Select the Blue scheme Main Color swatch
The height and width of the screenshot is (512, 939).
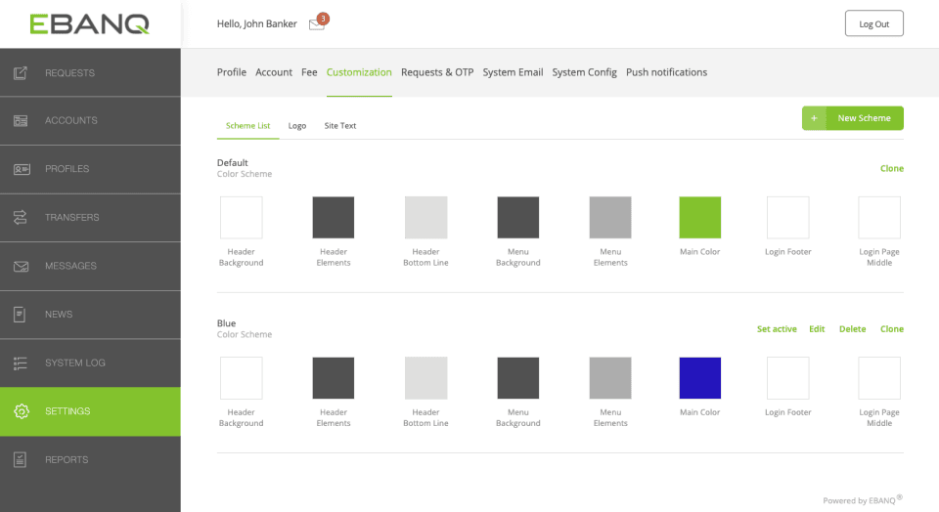click(699, 378)
